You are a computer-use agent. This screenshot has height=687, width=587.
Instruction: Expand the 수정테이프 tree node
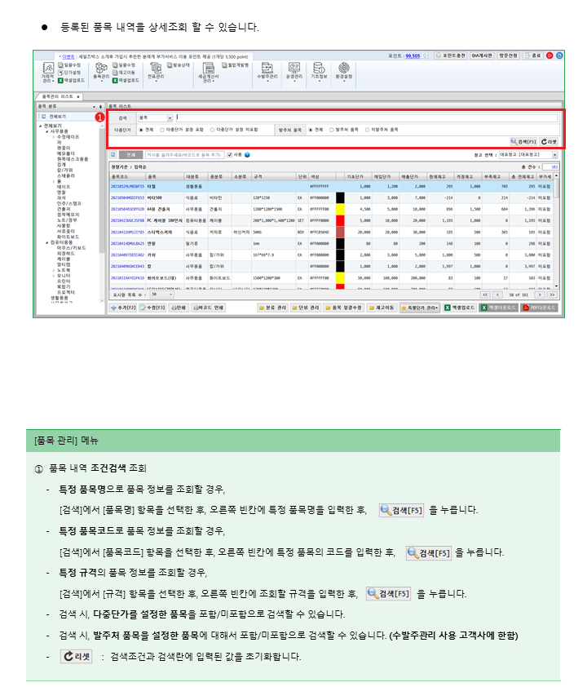(x=54, y=137)
